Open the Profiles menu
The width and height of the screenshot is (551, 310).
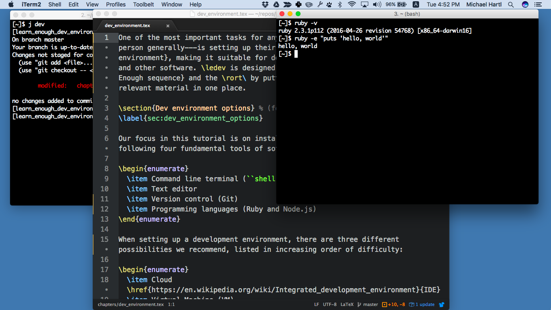click(116, 4)
